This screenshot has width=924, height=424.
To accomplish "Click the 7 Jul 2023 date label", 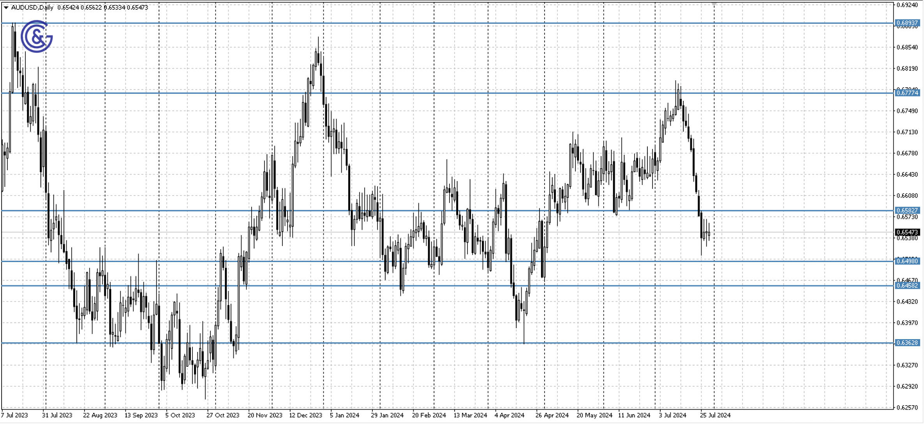I will 14,415.
